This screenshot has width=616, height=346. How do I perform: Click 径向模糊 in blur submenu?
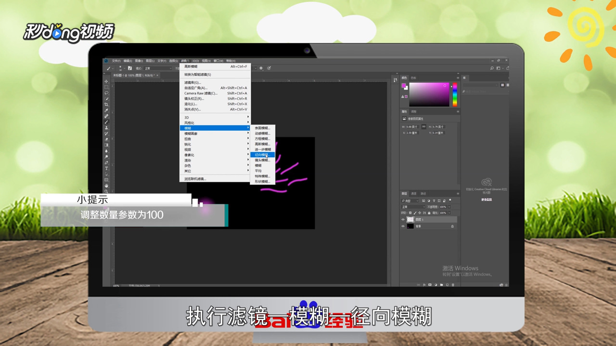[262, 155]
